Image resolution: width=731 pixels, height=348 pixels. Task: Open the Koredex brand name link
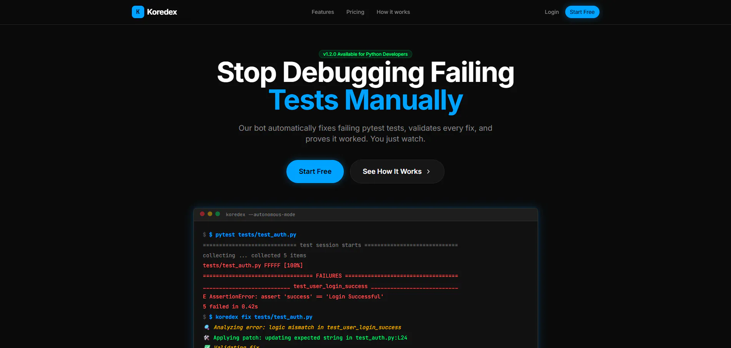162,12
